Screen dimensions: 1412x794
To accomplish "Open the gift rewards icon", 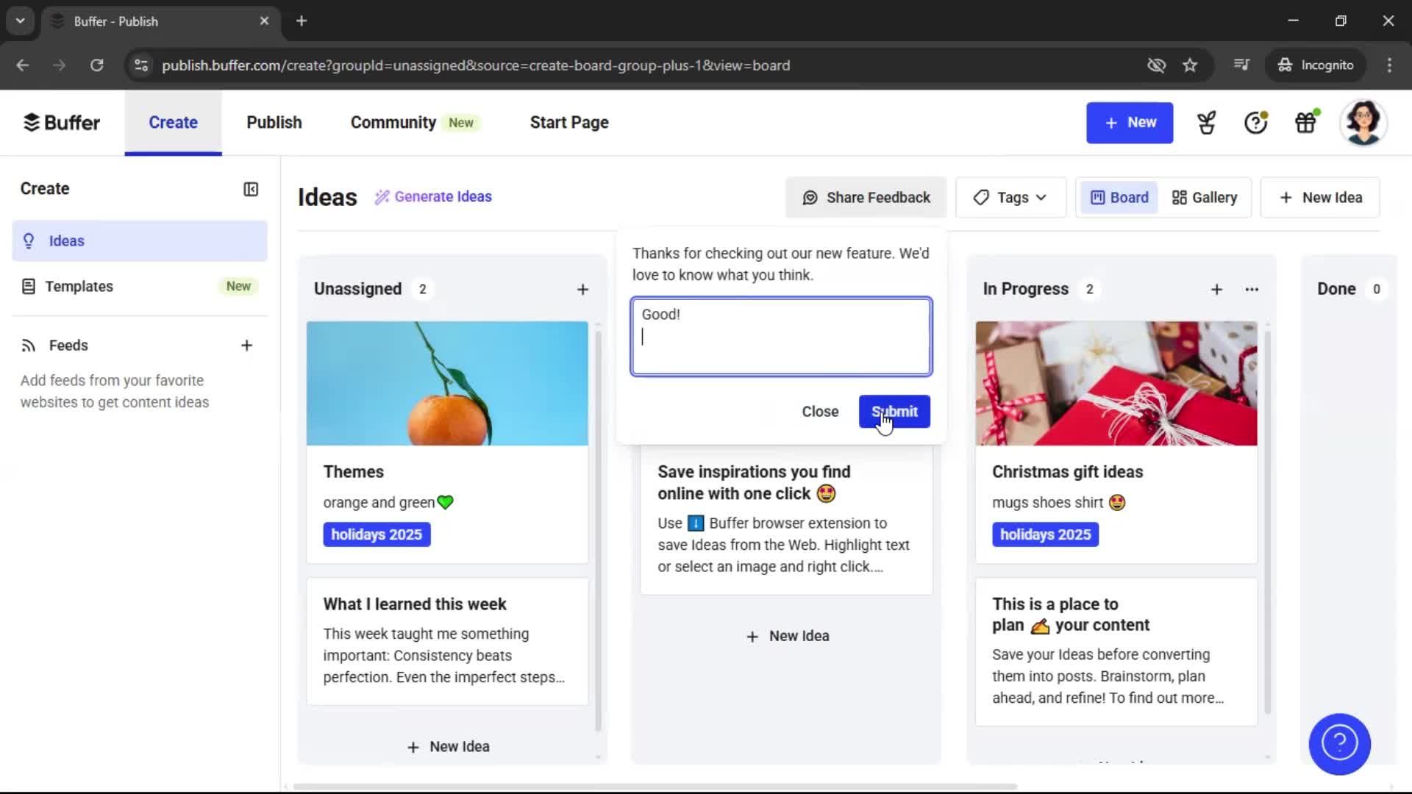I will pos(1306,122).
